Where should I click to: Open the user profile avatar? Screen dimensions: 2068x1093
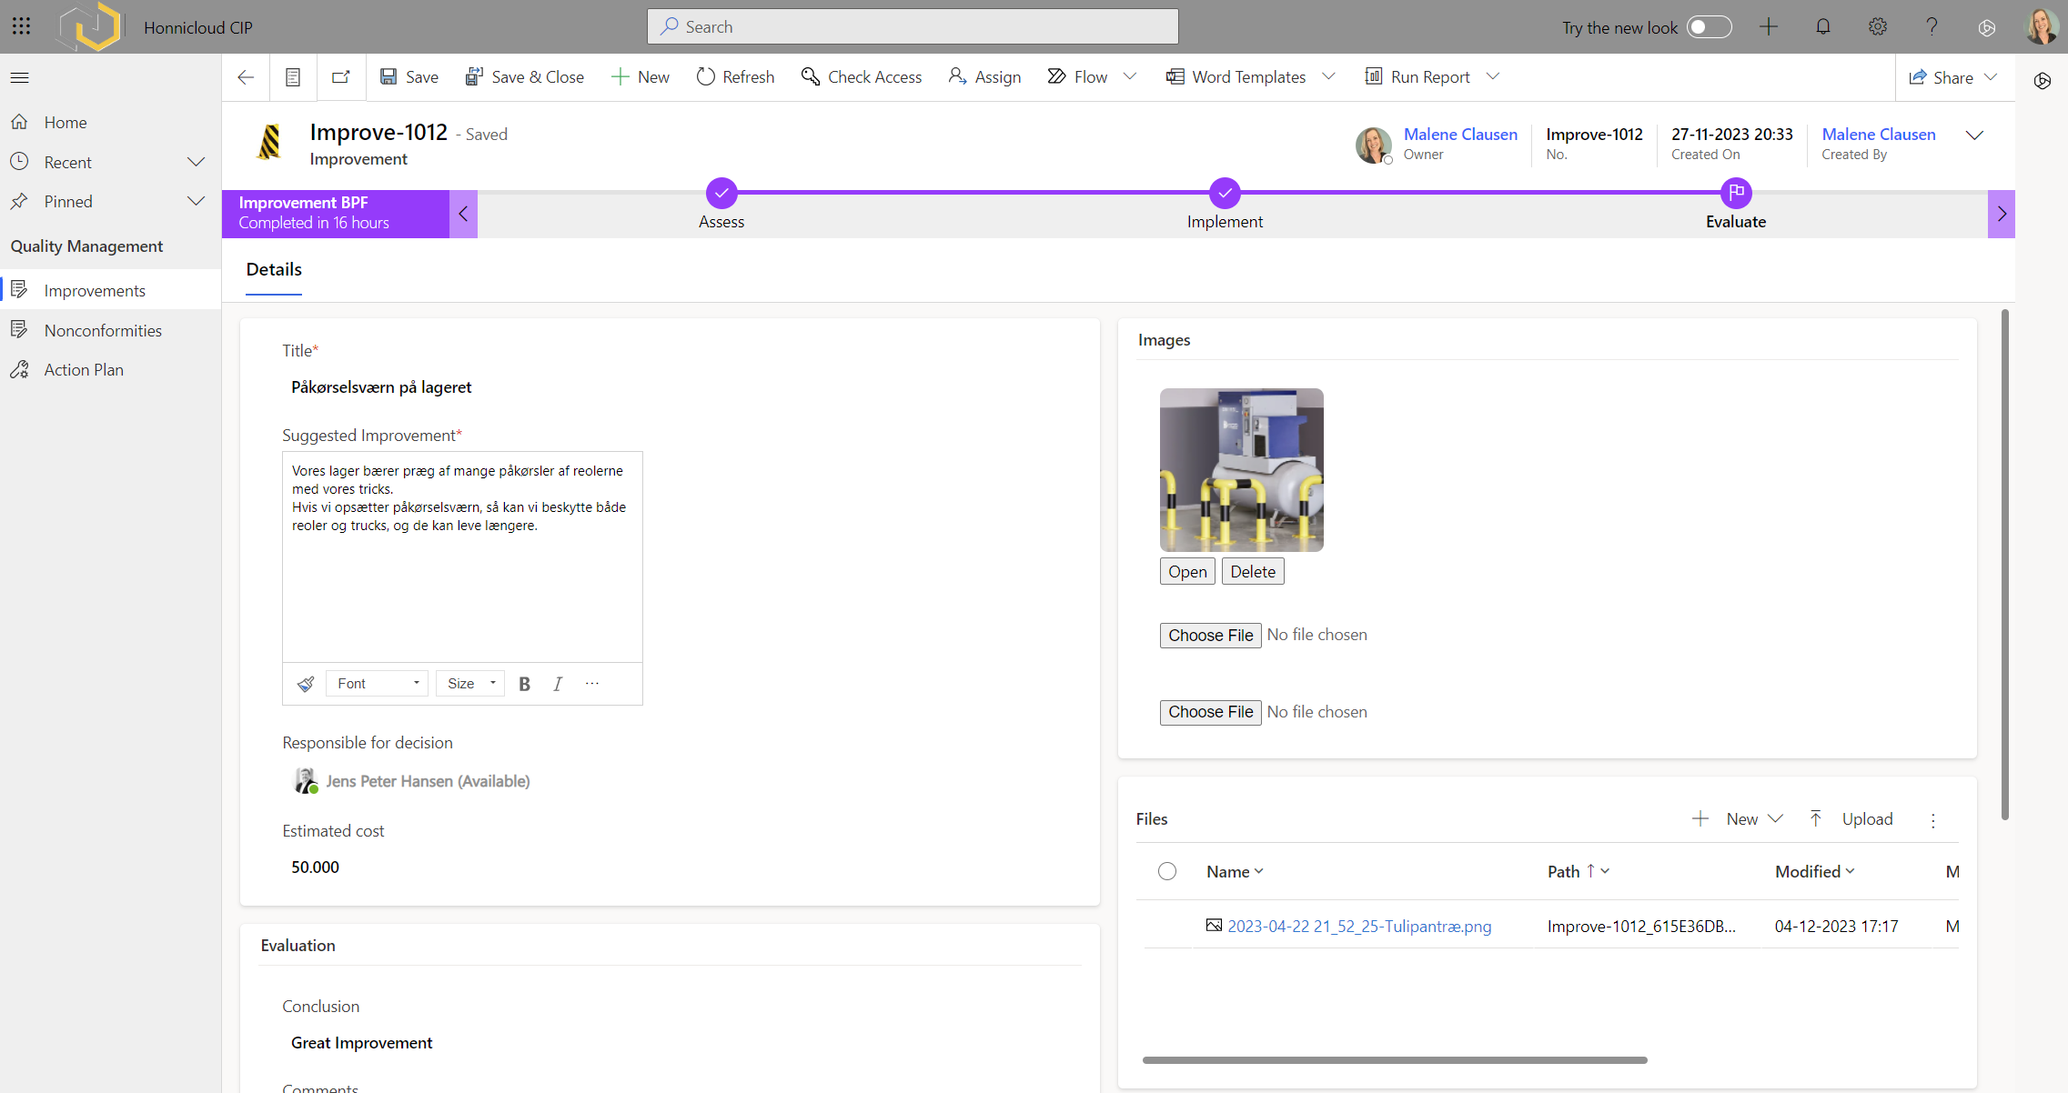[x=2042, y=26]
